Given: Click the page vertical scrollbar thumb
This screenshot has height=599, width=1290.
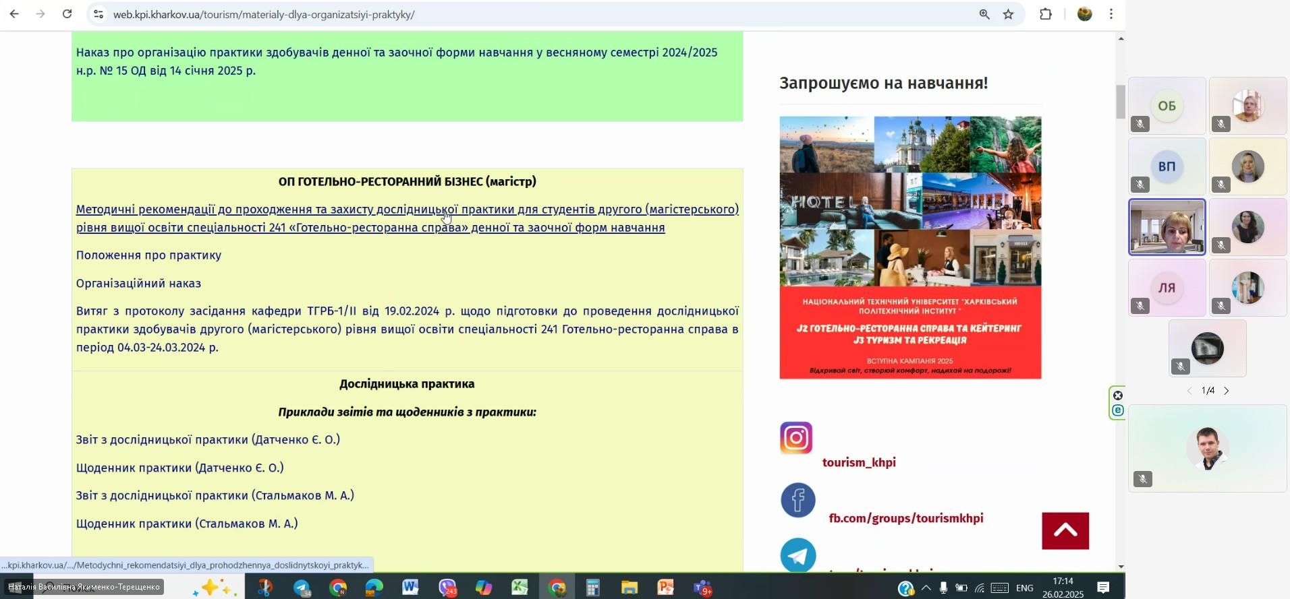Looking at the screenshot, I should pos(1121,102).
